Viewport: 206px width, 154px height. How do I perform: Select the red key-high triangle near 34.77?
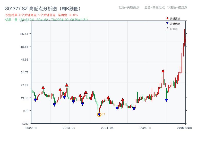(163, 71)
